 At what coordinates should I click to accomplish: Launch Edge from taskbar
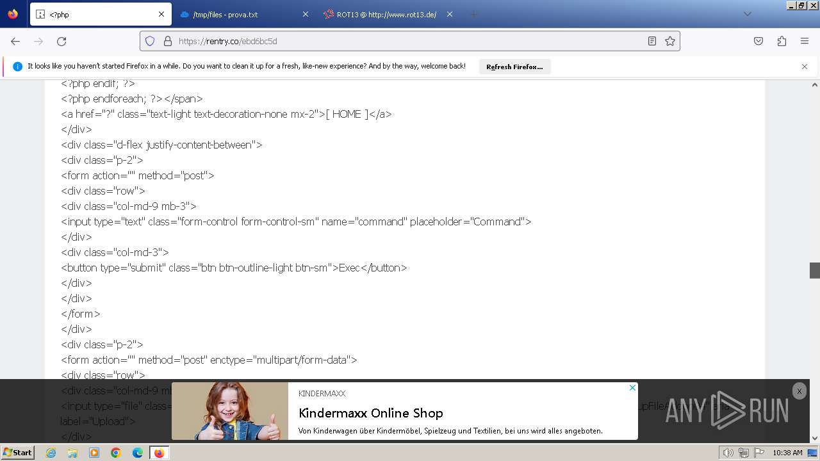pos(138,453)
